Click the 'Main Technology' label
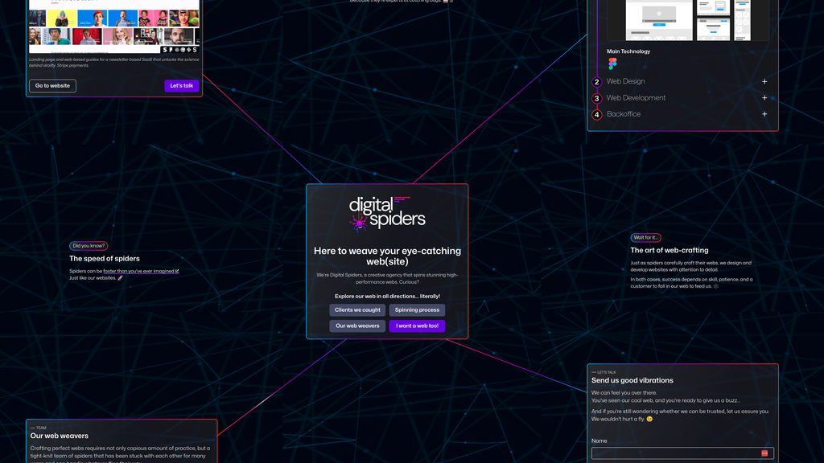 [x=628, y=51]
